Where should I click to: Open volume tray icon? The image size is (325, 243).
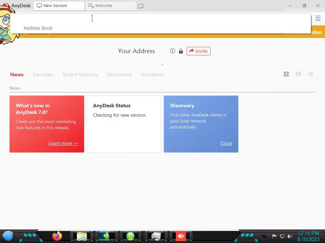pyautogui.click(x=289, y=236)
